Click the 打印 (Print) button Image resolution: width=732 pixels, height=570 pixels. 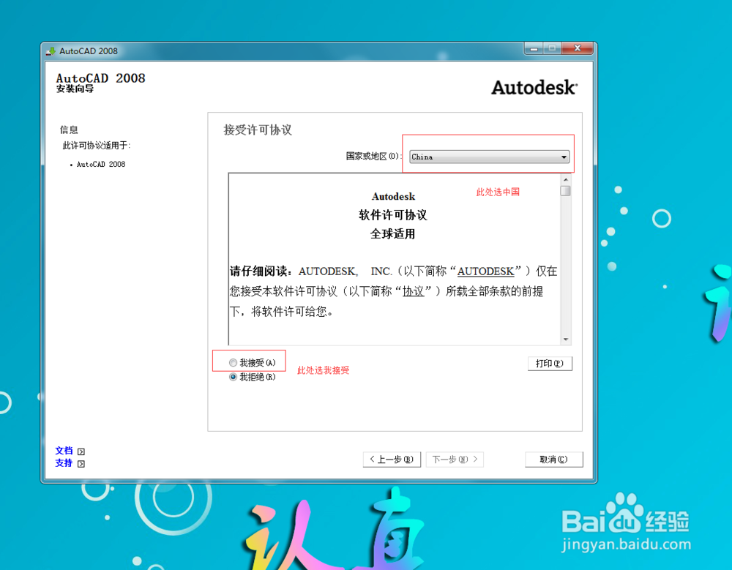click(550, 364)
